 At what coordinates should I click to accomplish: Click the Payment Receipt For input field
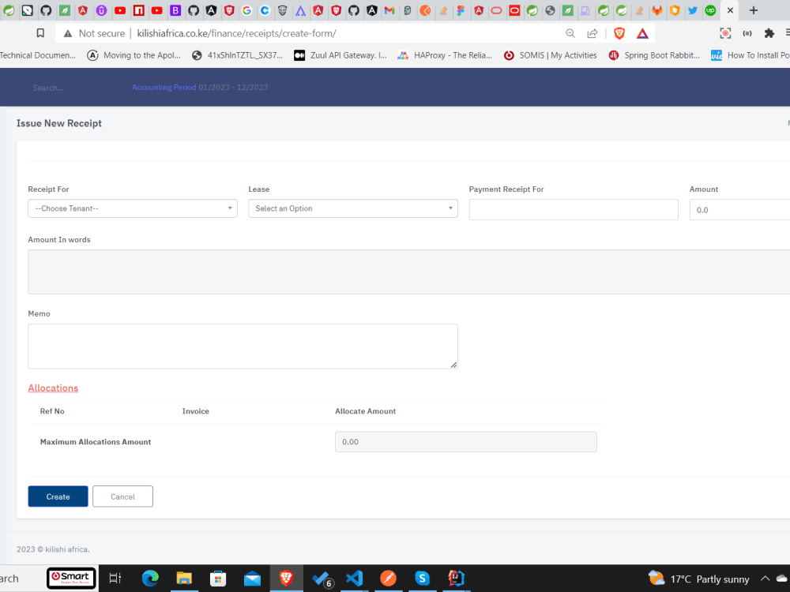pos(574,209)
